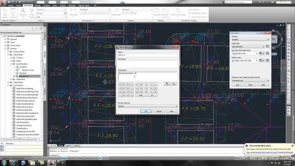Click Cancel in New Expression dialog
The width and height of the screenshot is (295, 166).
point(159,111)
